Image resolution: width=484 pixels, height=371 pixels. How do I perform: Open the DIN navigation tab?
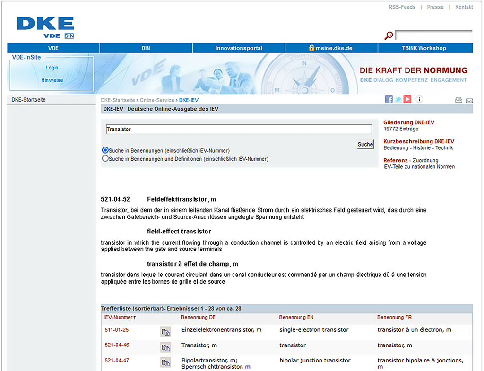[x=146, y=48]
